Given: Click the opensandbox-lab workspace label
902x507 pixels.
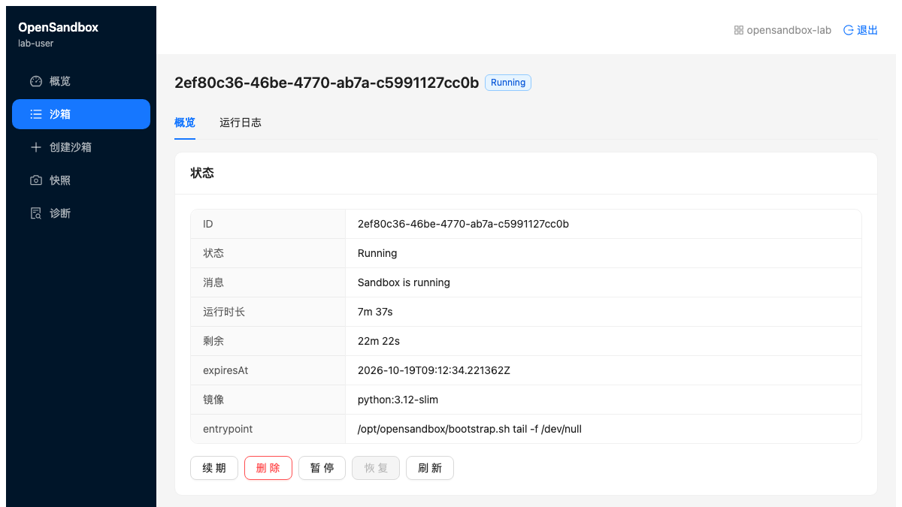Looking at the screenshot, I should [789, 30].
